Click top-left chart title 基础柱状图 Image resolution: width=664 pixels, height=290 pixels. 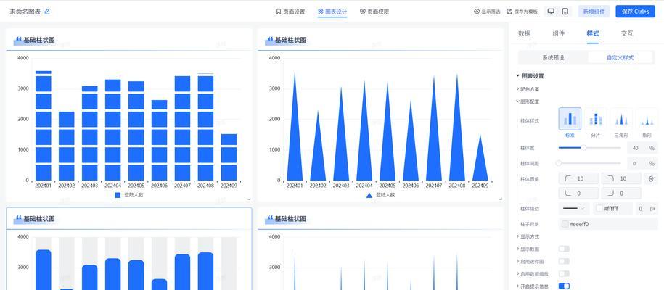[39, 40]
